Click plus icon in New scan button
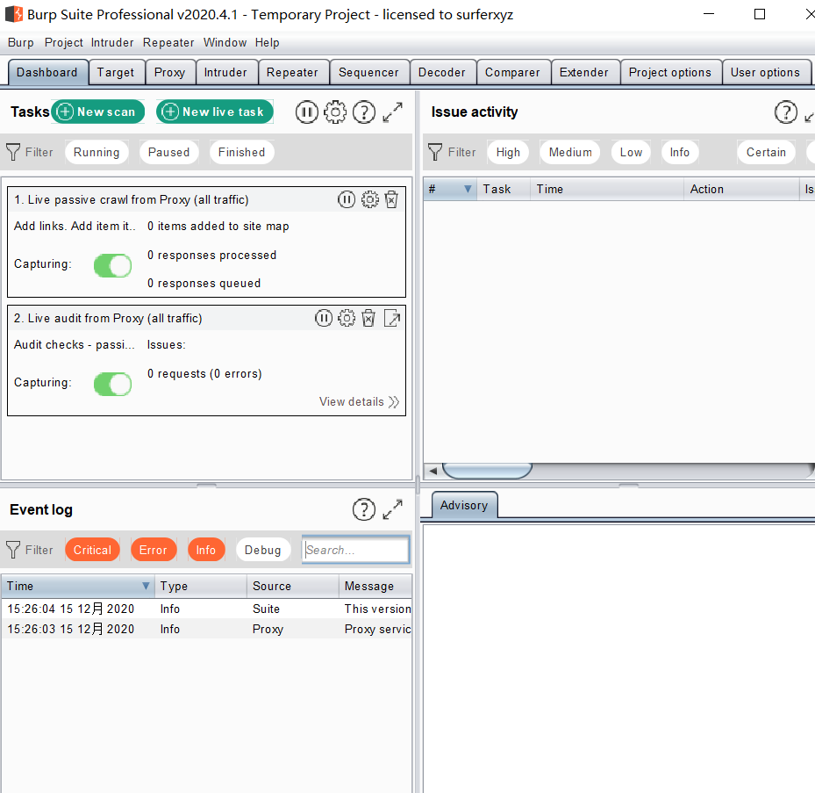The image size is (815, 793). click(x=65, y=112)
